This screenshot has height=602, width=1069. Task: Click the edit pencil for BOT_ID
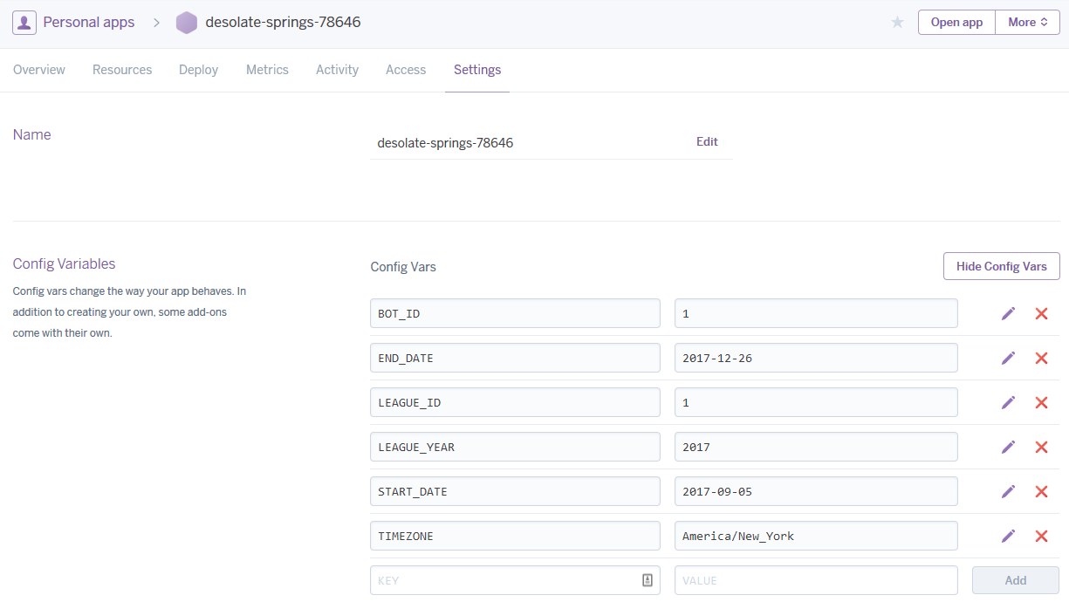pyautogui.click(x=1008, y=313)
